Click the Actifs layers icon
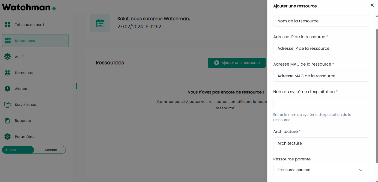Screen dimensions: 378x182 pyautogui.click(x=8, y=57)
